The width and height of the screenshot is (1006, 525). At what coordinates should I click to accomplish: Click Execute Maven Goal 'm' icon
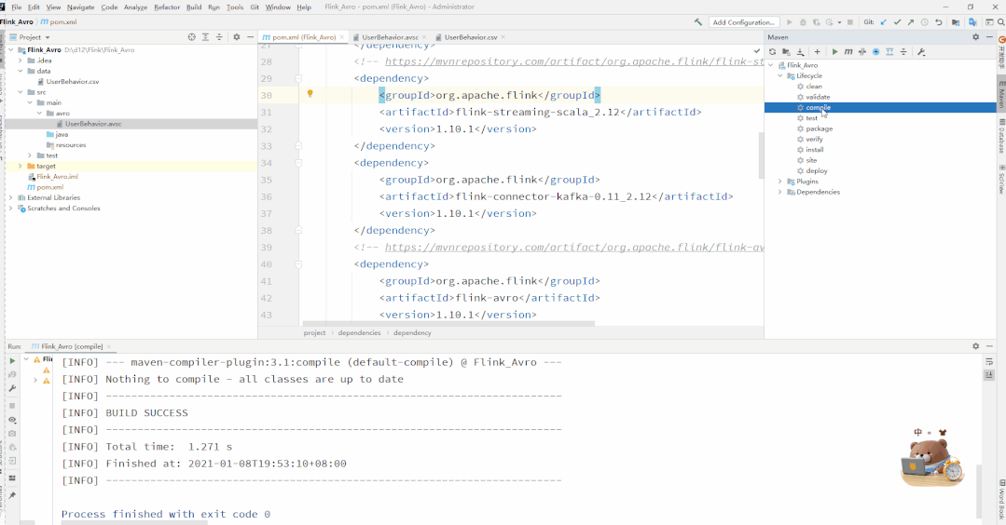tap(848, 52)
